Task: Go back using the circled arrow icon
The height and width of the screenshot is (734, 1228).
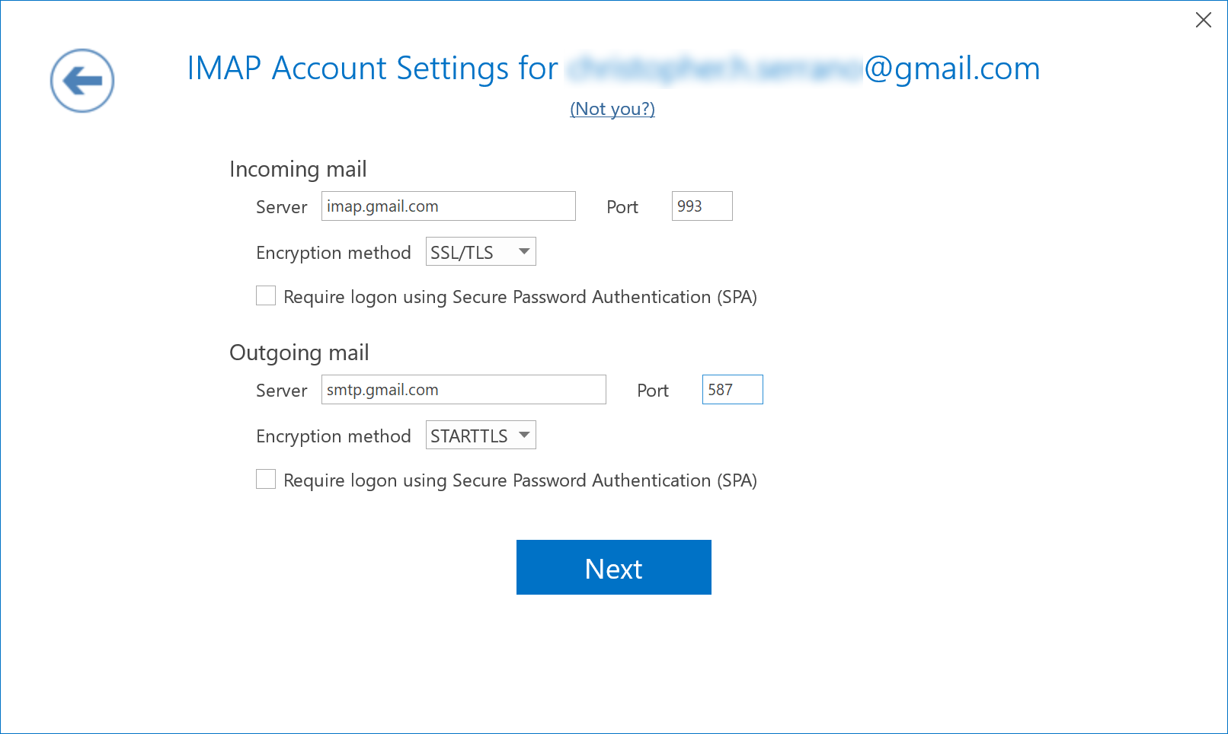Action: pos(82,81)
